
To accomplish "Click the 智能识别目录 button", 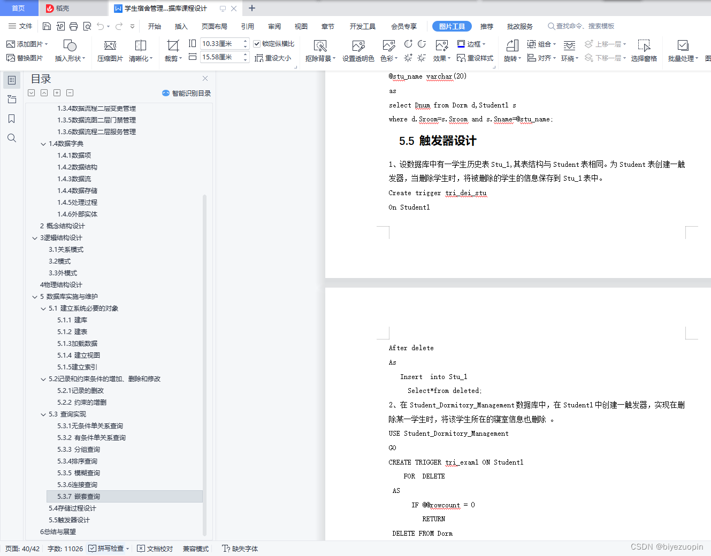I will click(186, 92).
